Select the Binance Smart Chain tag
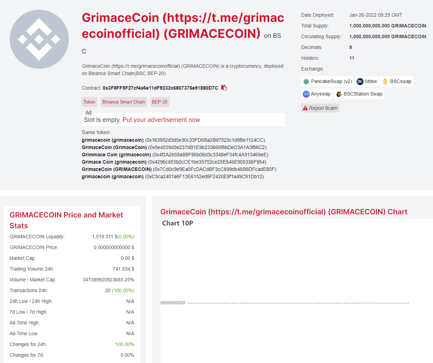The height and width of the screenshot is (363, 433). (x=124, y=102)
